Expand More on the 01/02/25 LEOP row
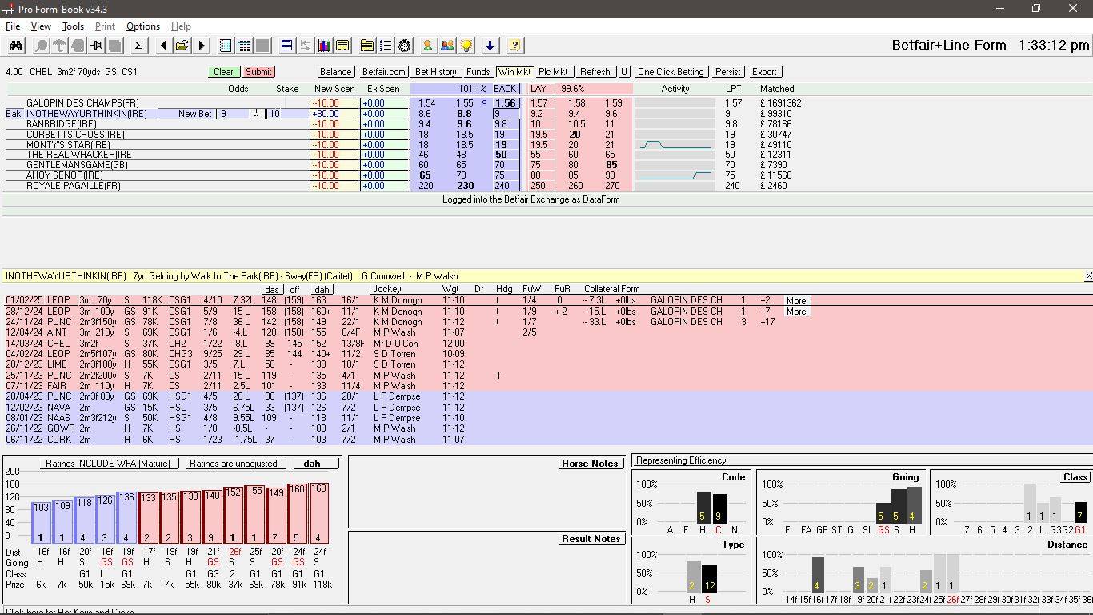 tap(796, 301)
